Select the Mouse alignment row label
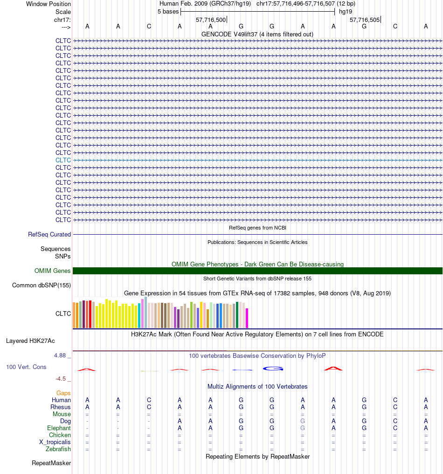Screen dimensions: 443x474 (x=62, y=414)
